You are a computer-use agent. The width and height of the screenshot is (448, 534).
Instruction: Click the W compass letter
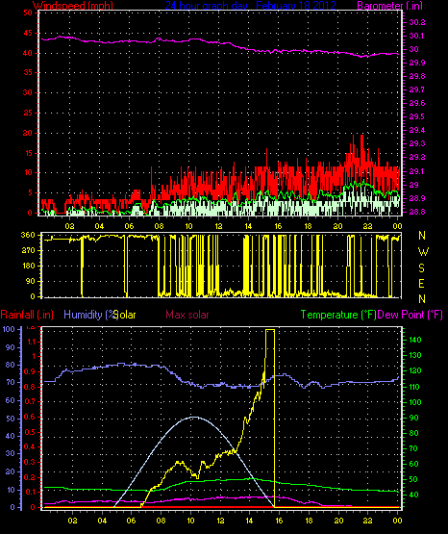click(423, 252)
